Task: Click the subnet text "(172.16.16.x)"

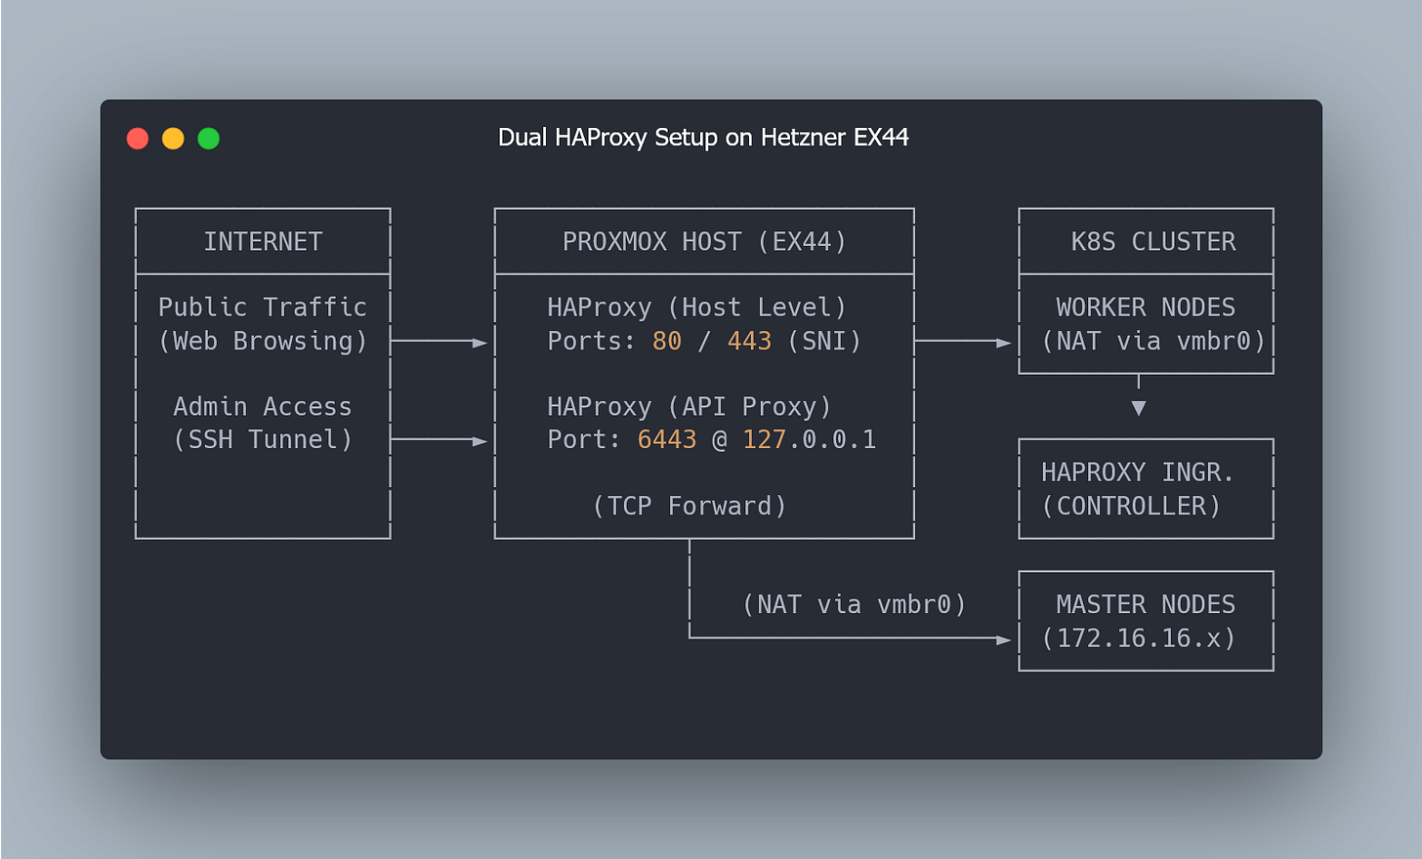Action: click(1139, 638)
